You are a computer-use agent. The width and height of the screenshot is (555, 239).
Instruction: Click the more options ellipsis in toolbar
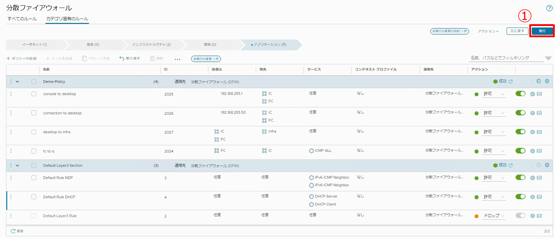(177, 59)
